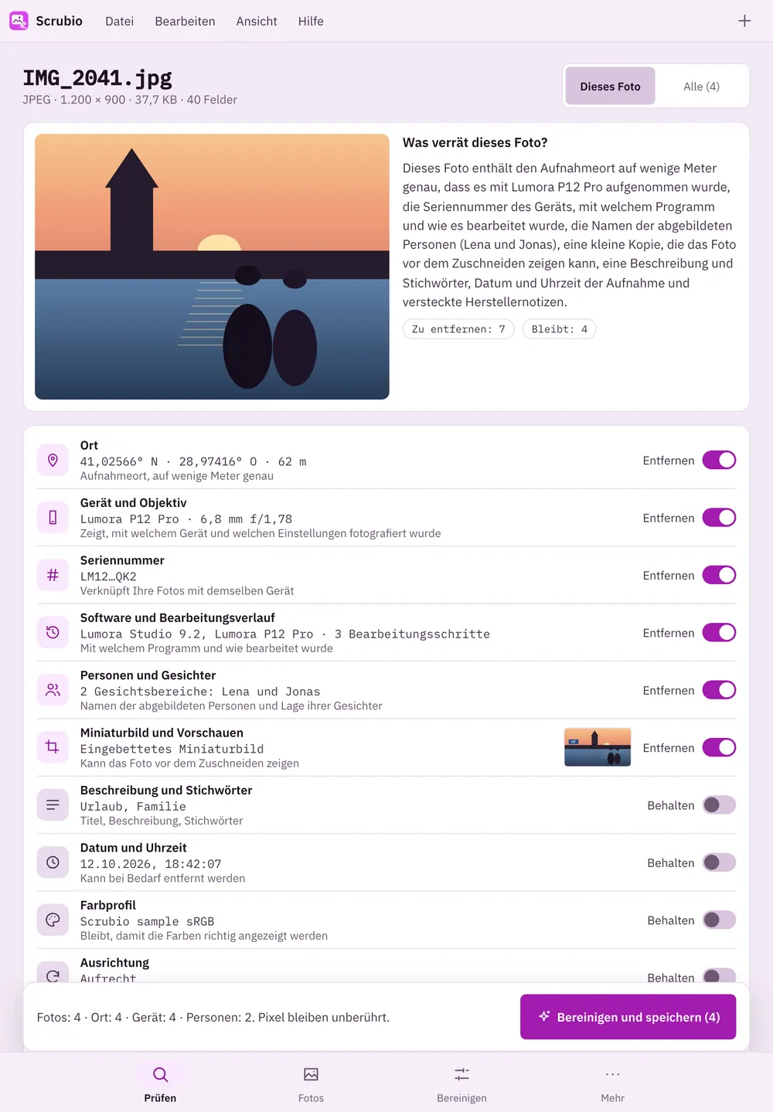Open the Datei menu
The image size is (773, 1112).
click(x=120, y=21)
